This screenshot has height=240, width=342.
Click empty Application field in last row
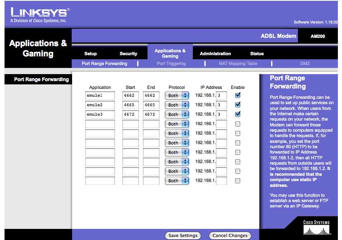(100, 181)
